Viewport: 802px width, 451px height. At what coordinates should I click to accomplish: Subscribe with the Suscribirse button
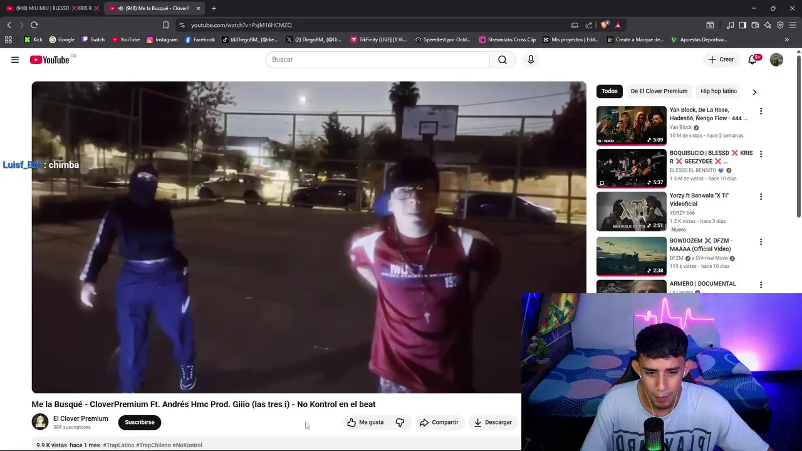coord(140,422)
